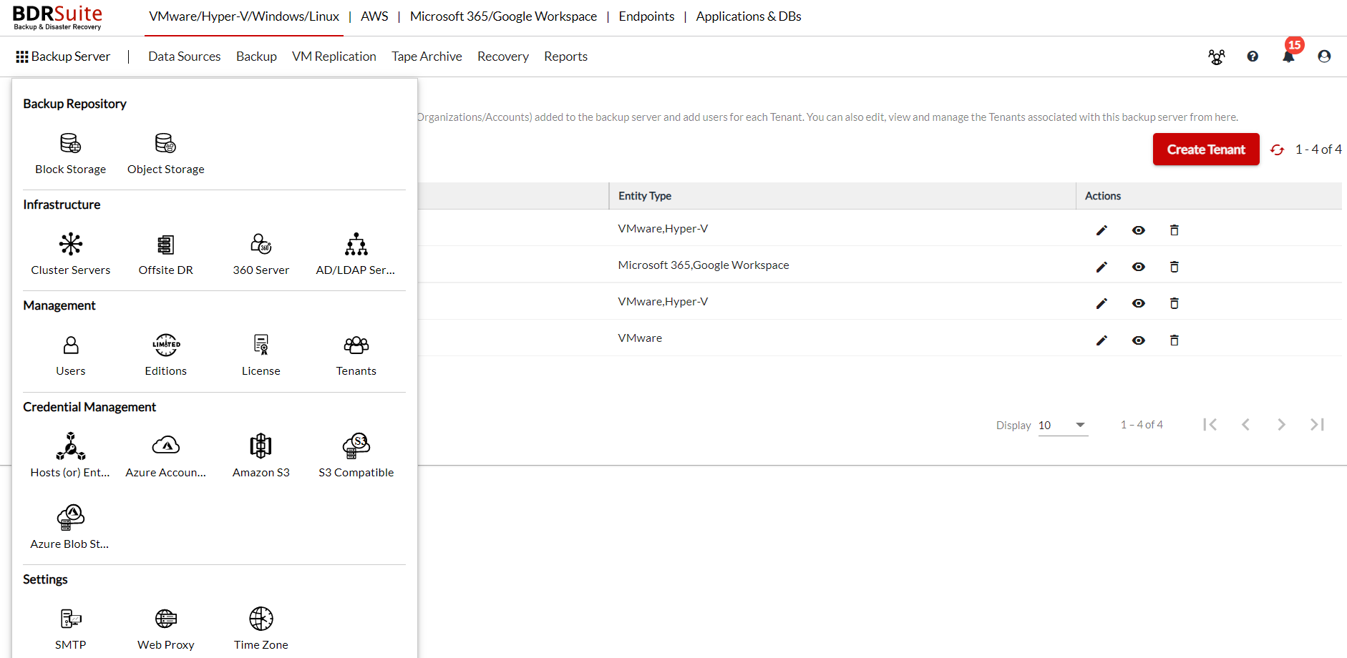This screenshot has height=658, width=1347.
Task: Open Recovery menu
Action: (503, 57)
